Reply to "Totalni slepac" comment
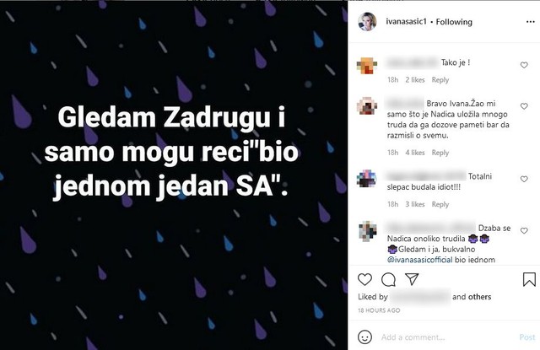Viewport: 540px width, 350px height. (x=440, y=204)
